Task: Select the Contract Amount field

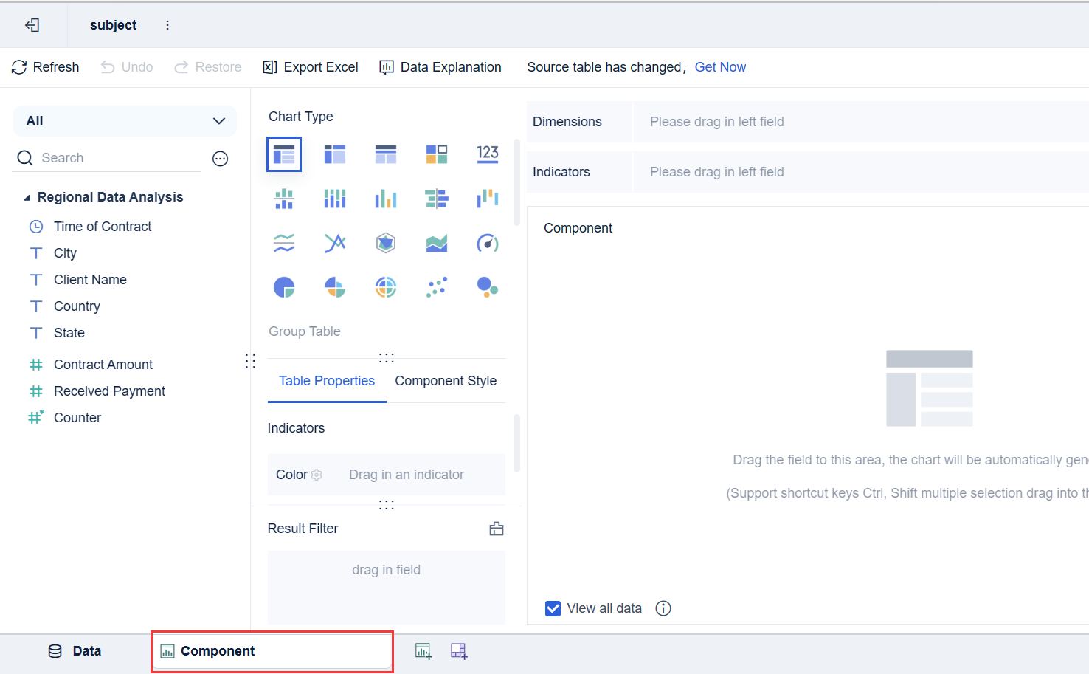Action: pos(103,365)
